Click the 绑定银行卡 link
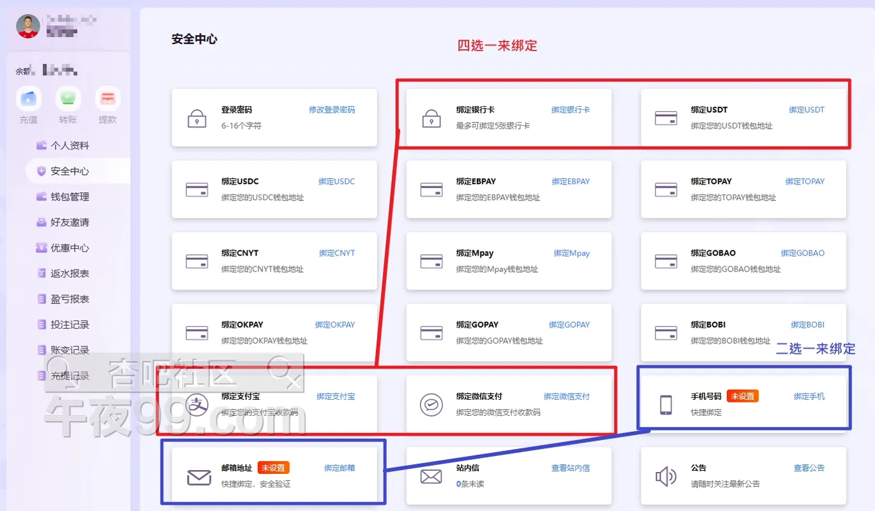 pos(571,110)
